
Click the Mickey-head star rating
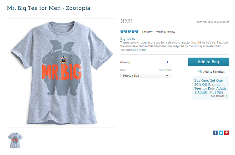(x=129, y=32)
